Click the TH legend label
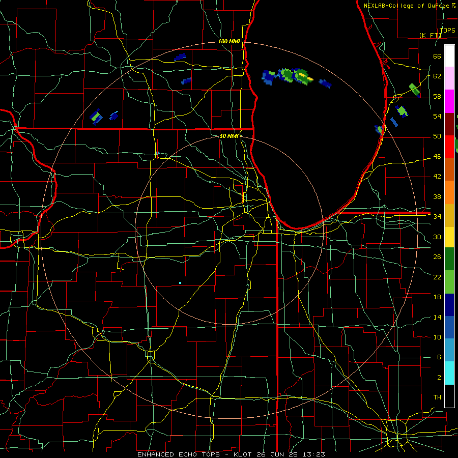The image size is (458, 458). (x=437, y=397)
